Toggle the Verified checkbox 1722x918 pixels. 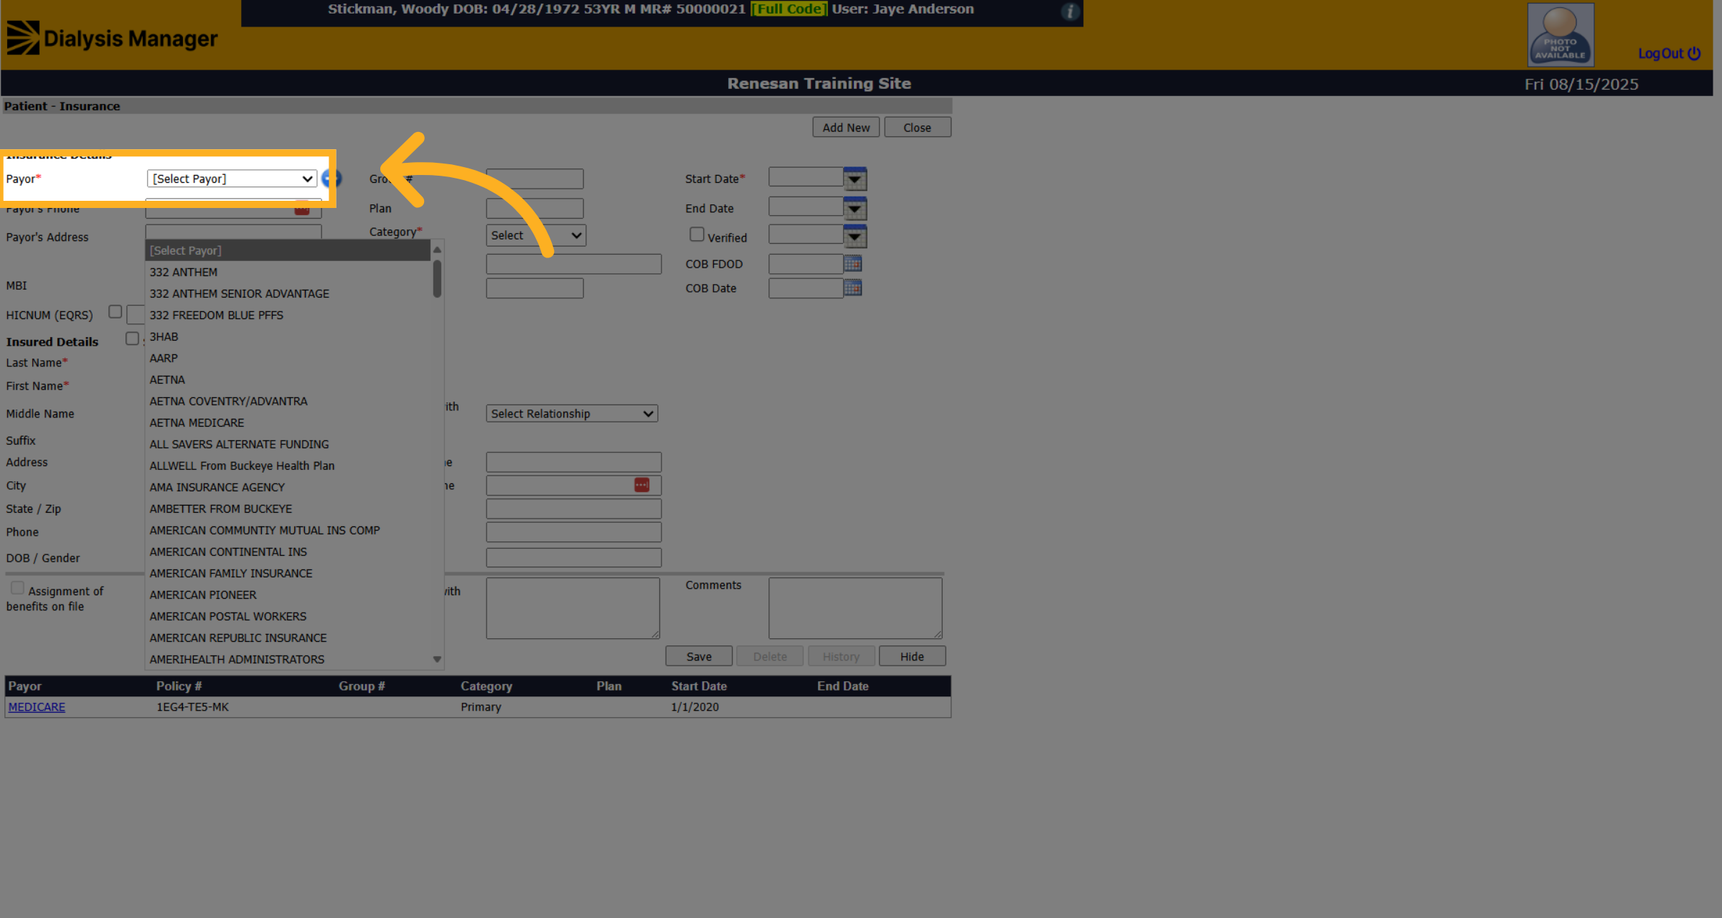tap(696, 235)
